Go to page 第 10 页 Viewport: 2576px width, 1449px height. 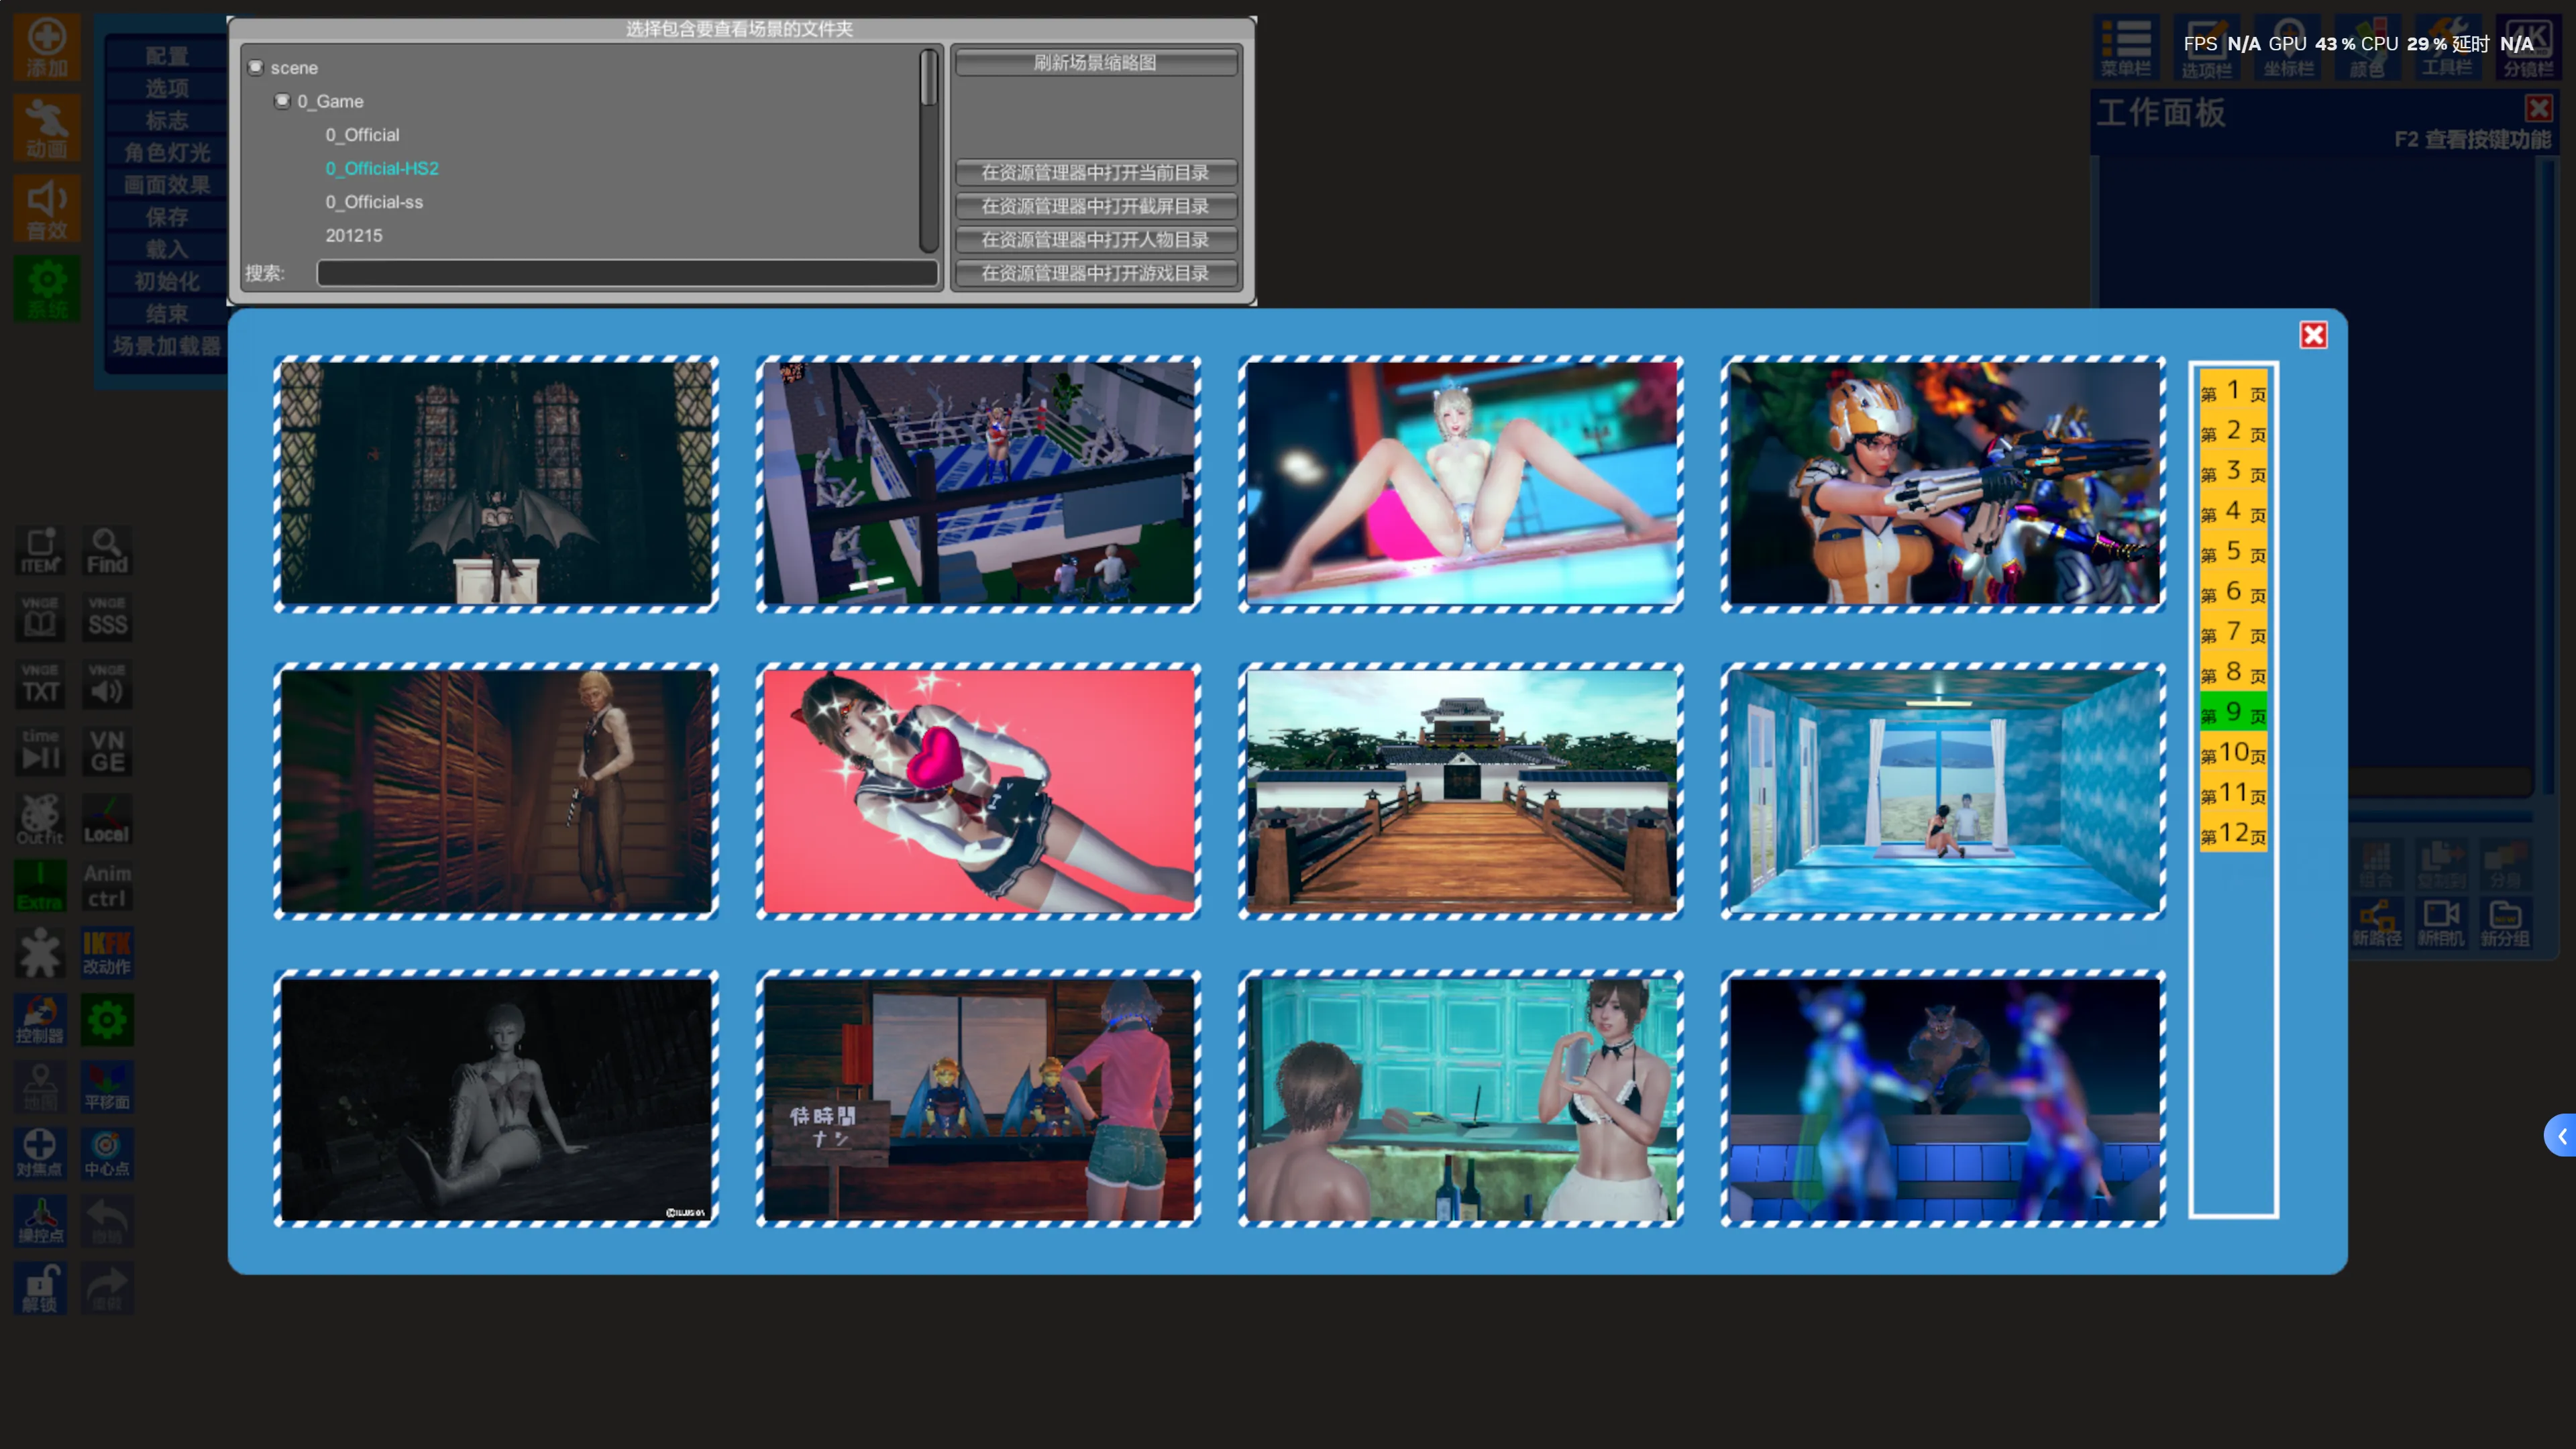[2233, 753]
